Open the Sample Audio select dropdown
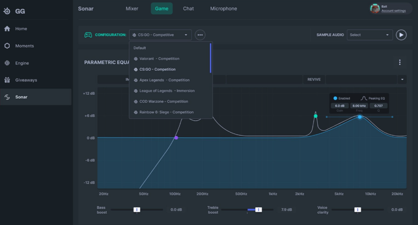The height and width of the screenshot is (225, 418). (x=369, y=35)
